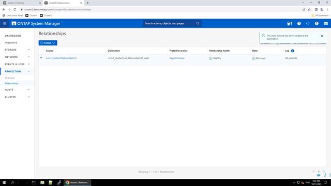Bookmark this page with the star icon
The width and height of the screenshot is (331, 186).
pos(309,9)
